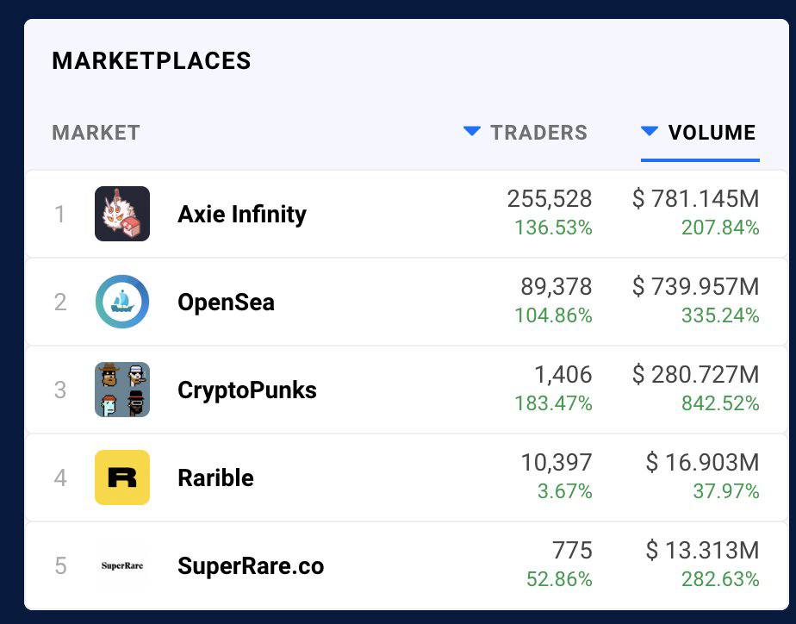Open the OpenSea marketplace link
Image resolution: width=796 pixels, height=624 pixels.
tap(226, 302)
